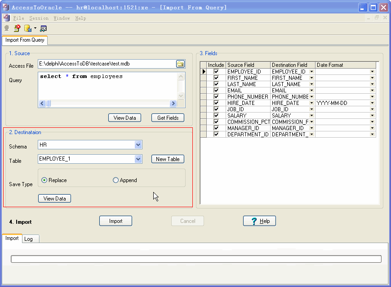The height and width of the screenshot is (287, 391).
Task: Click the Destination Field column header
Action: (x=293, y=65)
